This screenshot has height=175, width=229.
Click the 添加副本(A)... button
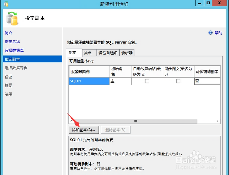point(84,130)
